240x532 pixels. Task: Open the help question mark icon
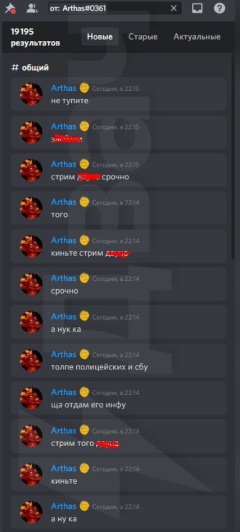pos(220,8)
